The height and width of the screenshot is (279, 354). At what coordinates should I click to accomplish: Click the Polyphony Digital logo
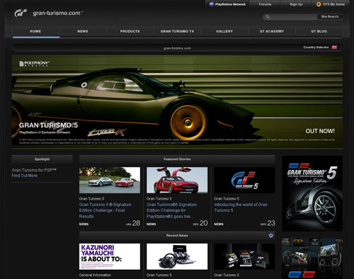(34, 64)
